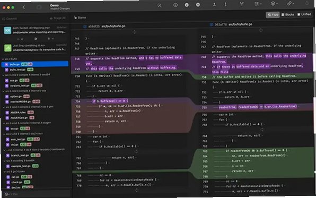316x198 pixels.
Task: Click the Blame button
Action: pyautogui.click(x=80, y=18)
